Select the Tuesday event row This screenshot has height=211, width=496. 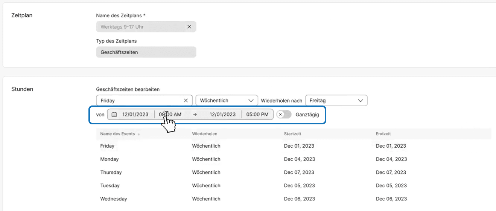[x=294, y=185]
